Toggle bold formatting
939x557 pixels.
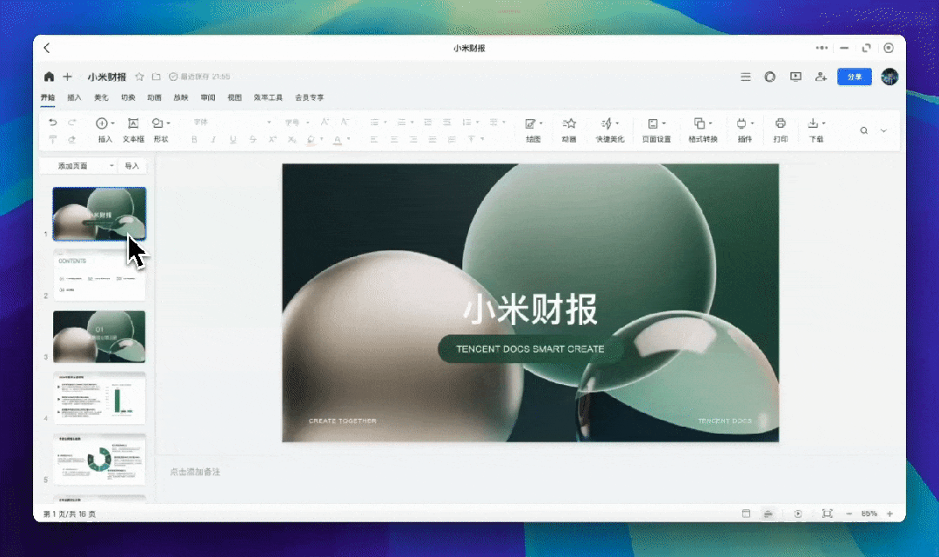(194, 139)
